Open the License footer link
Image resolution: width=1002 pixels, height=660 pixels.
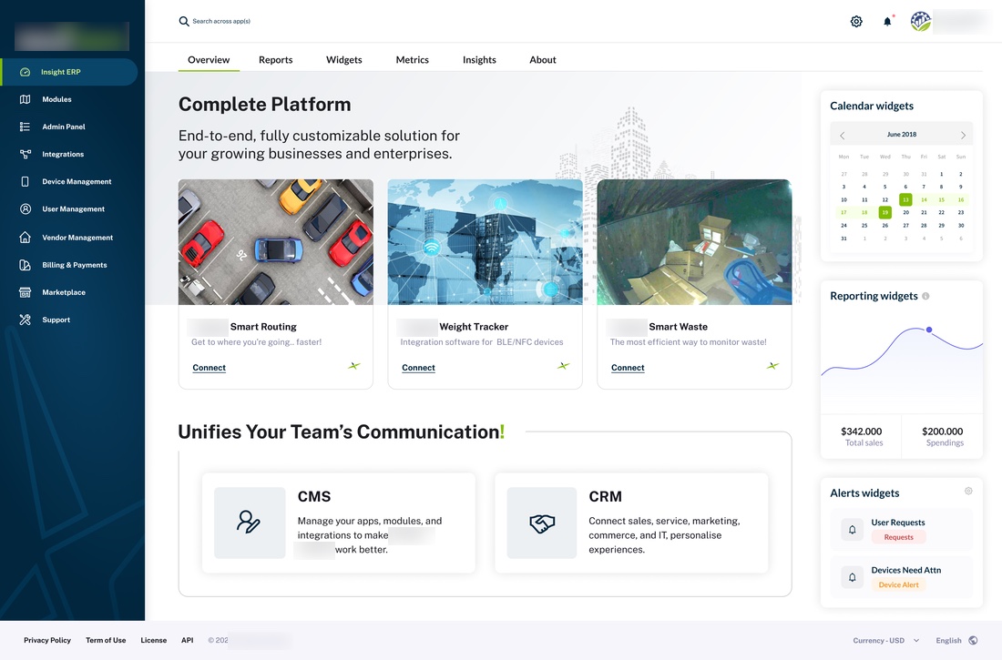[x=153, y=640]
